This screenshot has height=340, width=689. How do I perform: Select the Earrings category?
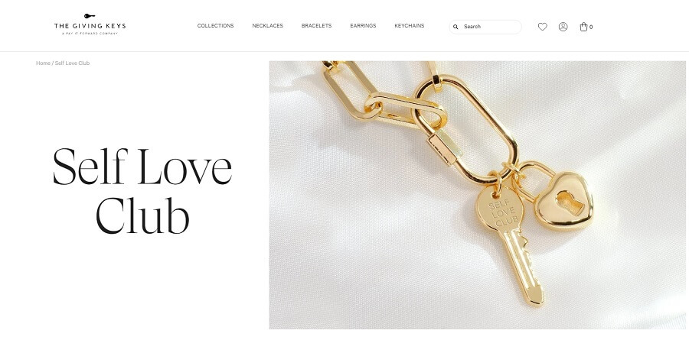[x=363, y=26]
